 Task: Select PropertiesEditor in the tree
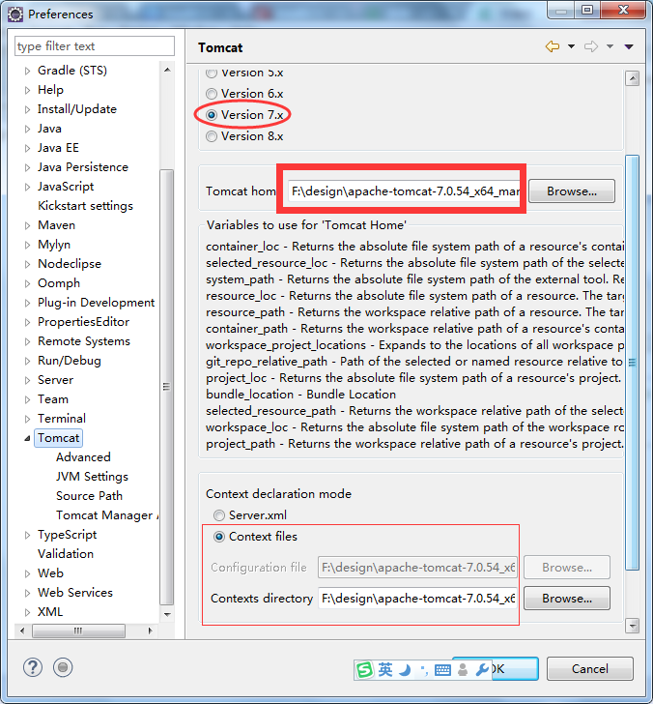83,322
